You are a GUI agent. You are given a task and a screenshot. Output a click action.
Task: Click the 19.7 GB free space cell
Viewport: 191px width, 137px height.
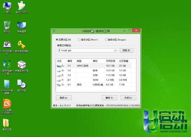(110, 66)
